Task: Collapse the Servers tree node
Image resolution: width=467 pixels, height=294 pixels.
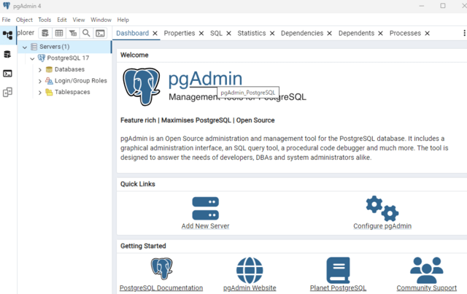Action: [x=25, y=47]
